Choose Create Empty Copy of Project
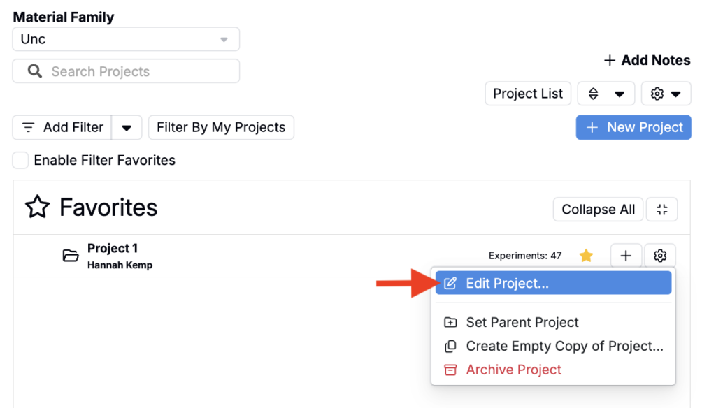The height and width of the screenshot is (408, 716). click(x=553, y=346)
